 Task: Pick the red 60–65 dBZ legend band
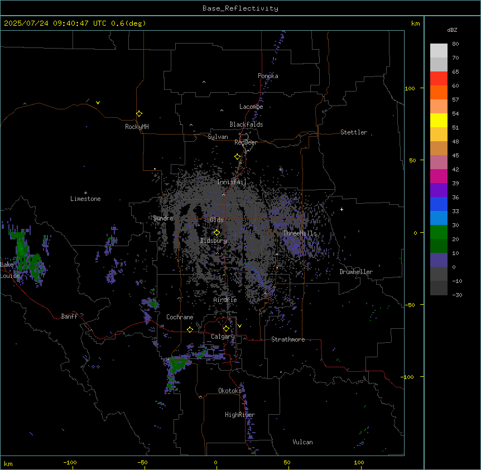[439, 78]
